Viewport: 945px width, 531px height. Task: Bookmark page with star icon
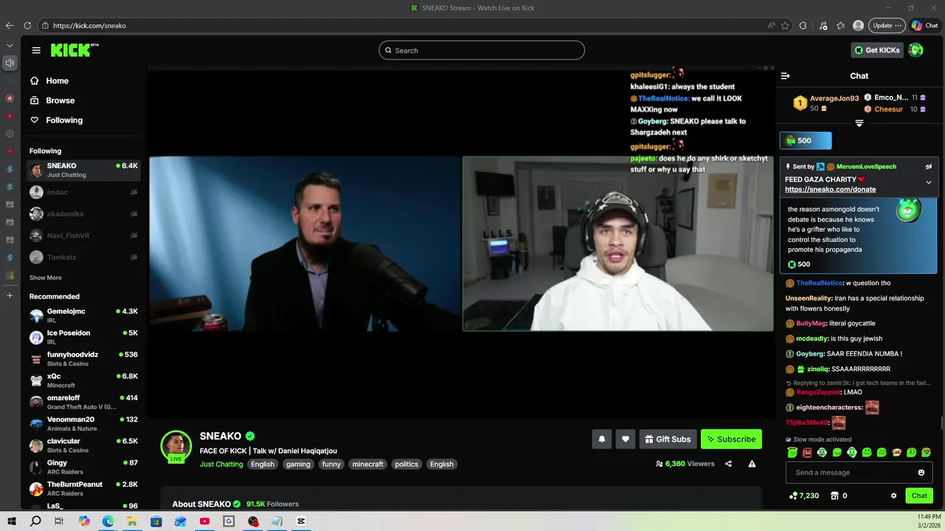pos(785,25)
